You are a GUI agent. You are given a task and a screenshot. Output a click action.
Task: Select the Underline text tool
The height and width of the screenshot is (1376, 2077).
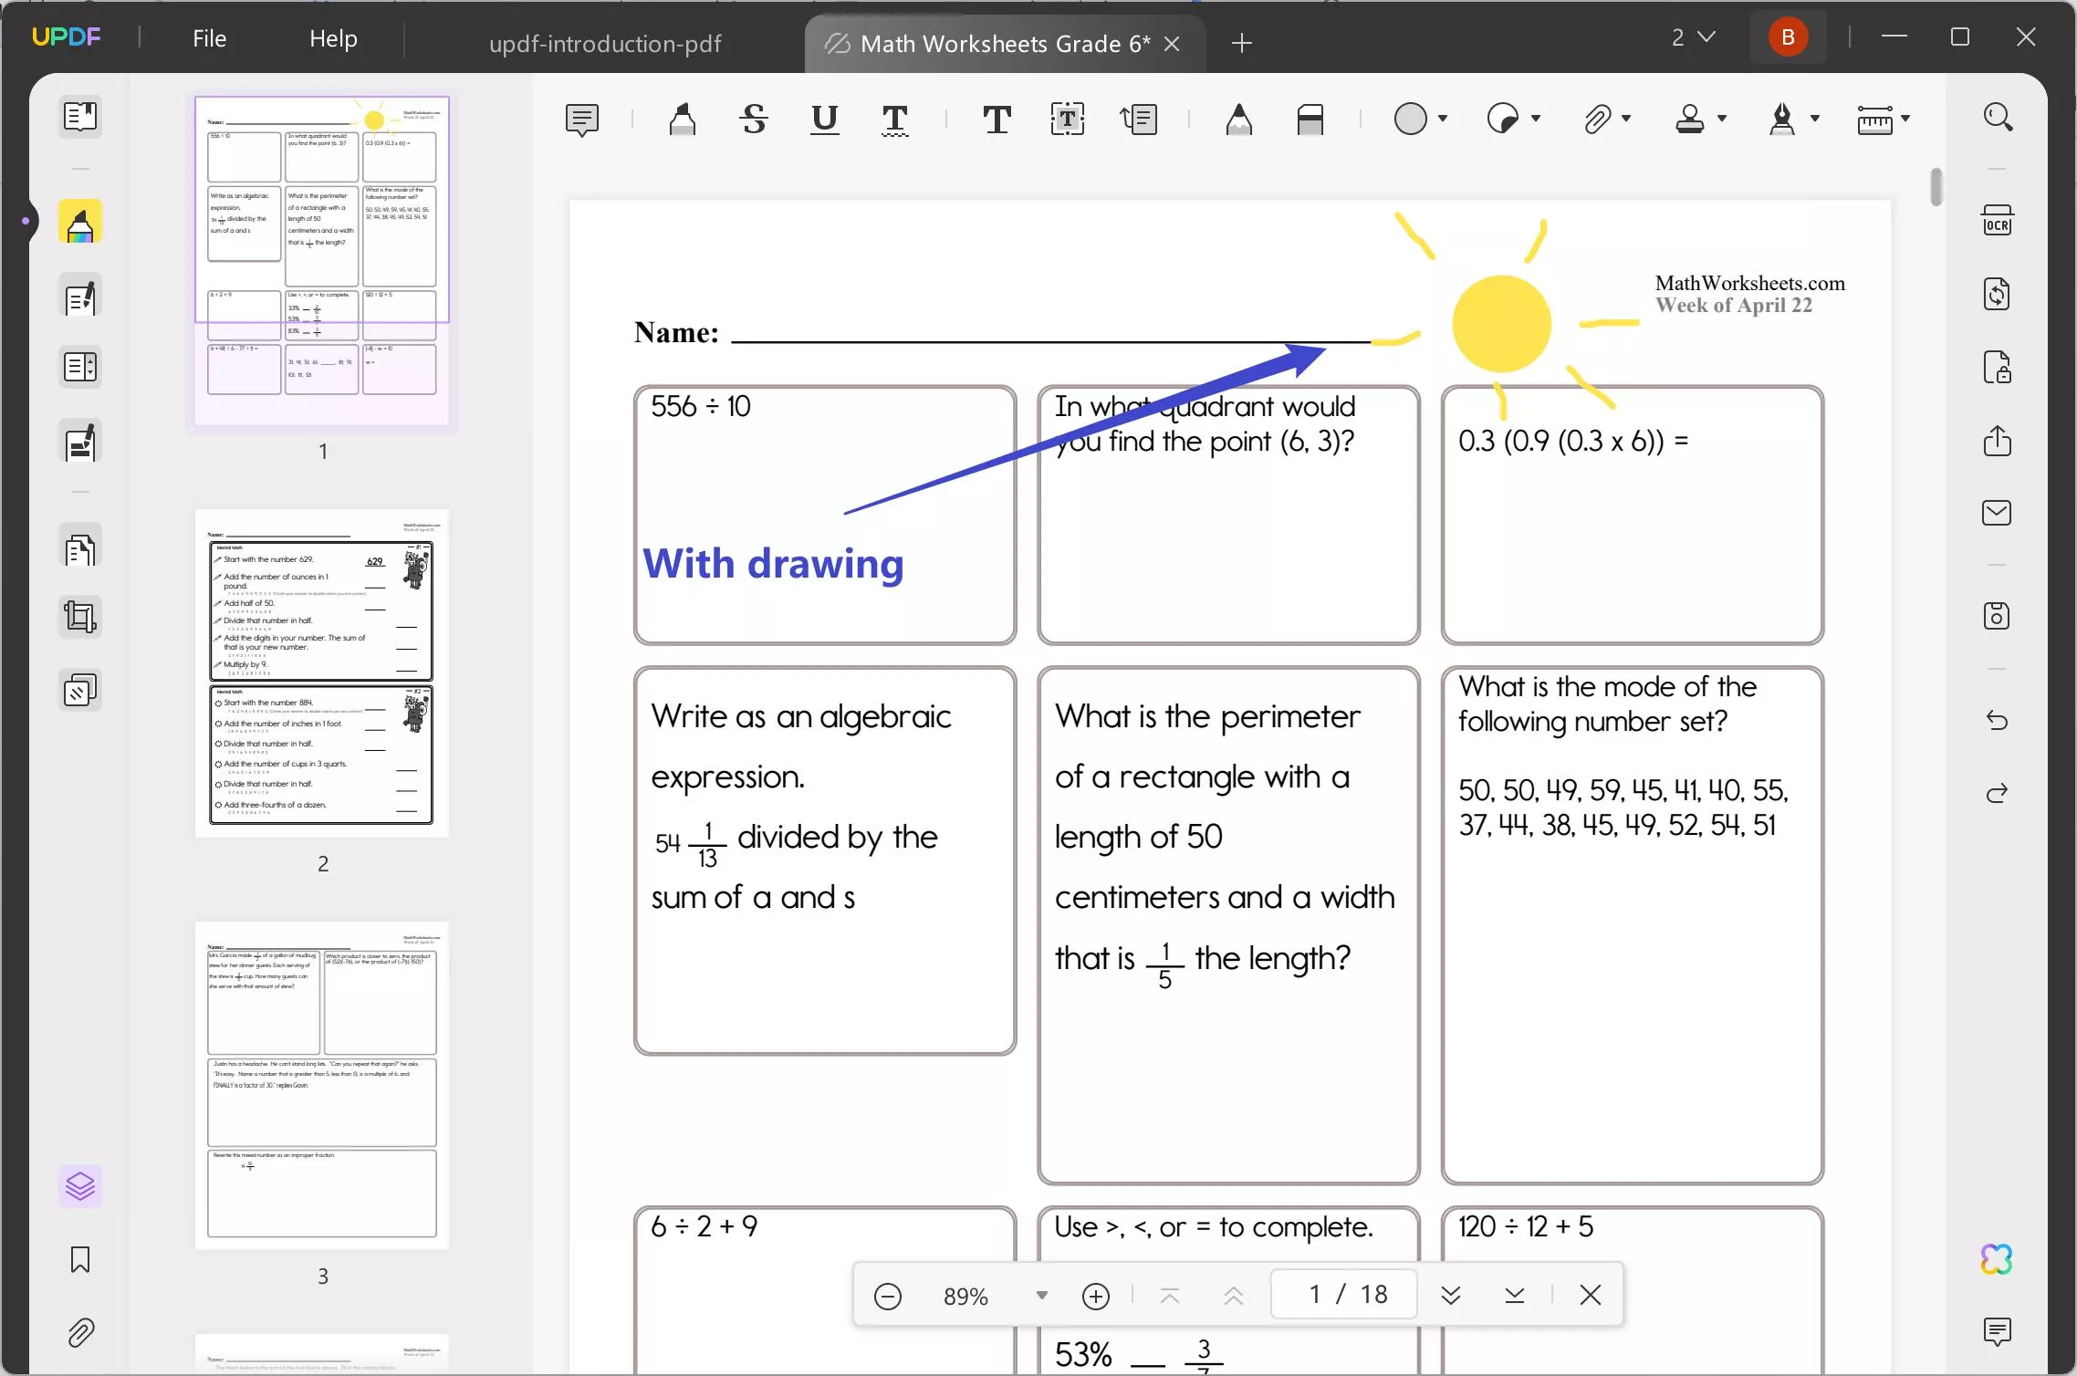(x=824, y=120)
